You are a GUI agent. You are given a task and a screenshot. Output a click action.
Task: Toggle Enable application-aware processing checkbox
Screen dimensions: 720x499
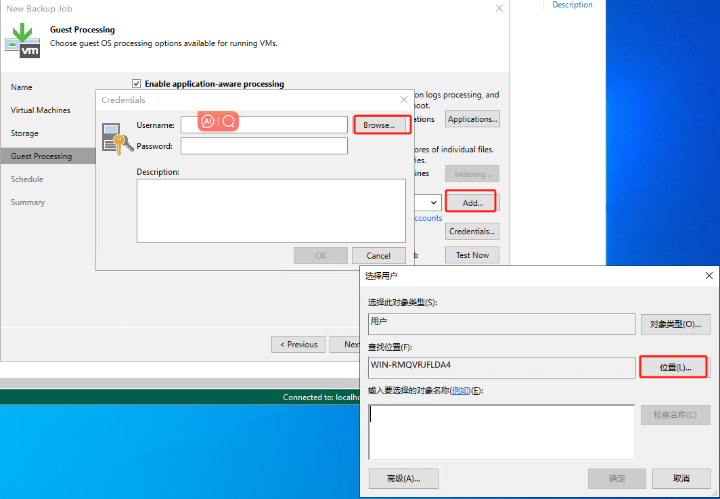137,83
